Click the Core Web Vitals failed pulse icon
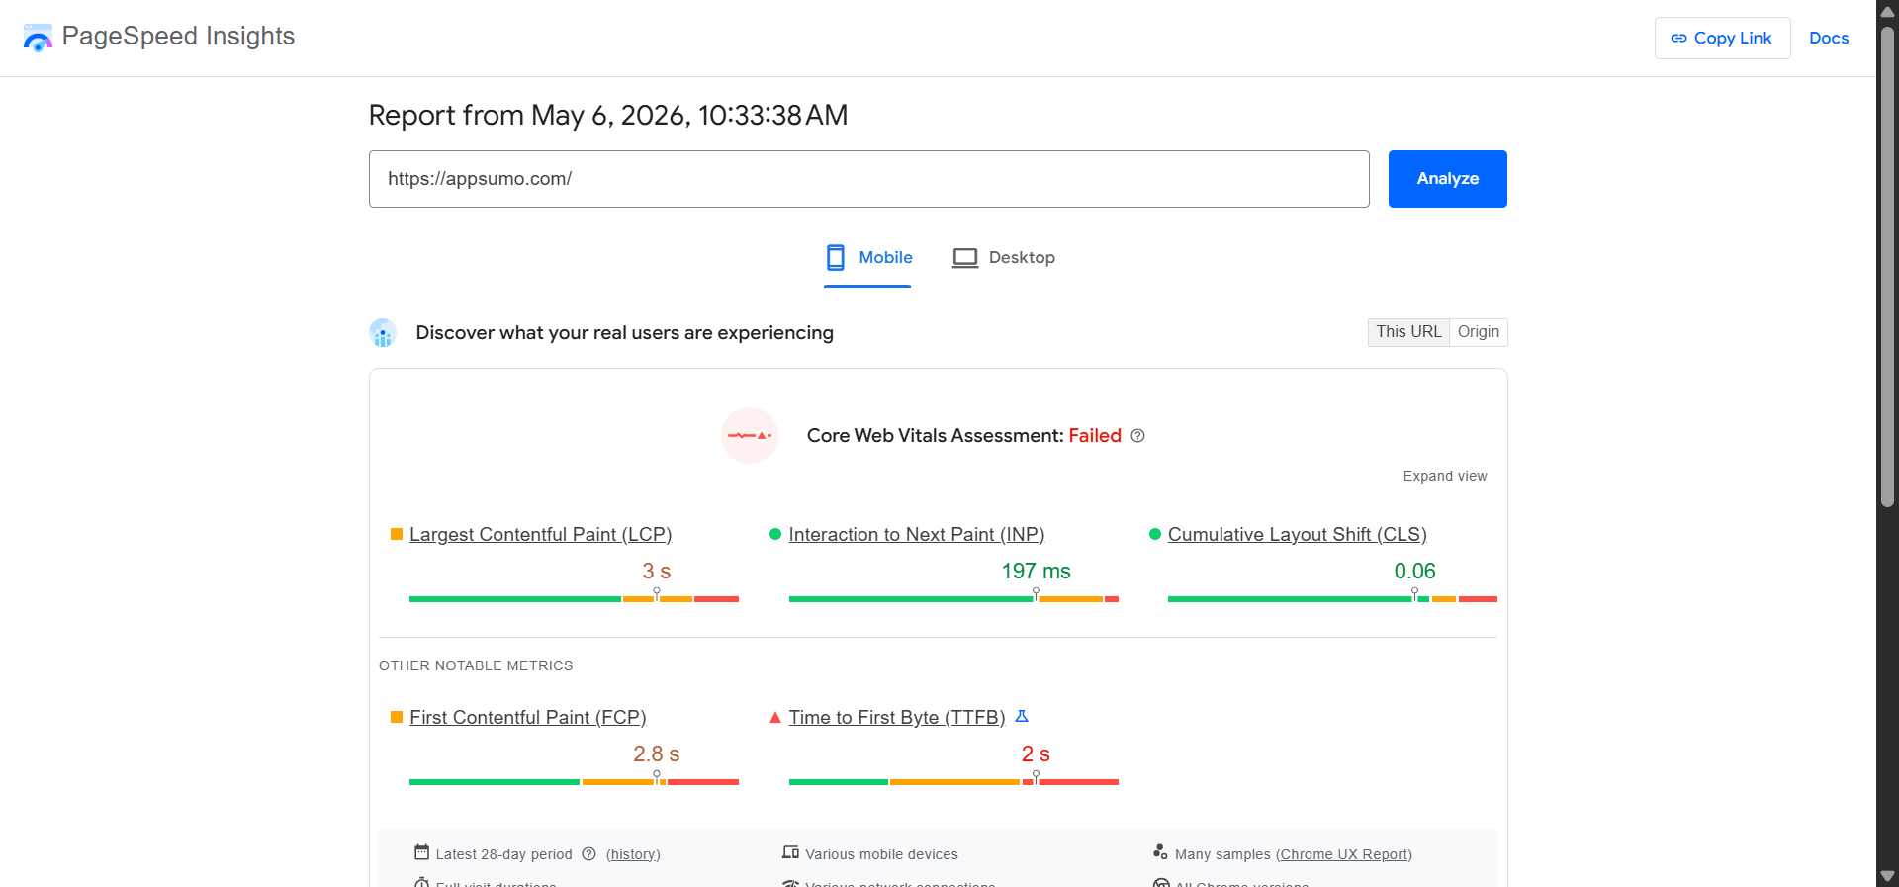The width and height of the screenshot is (1899, 887). coord(750,435)
